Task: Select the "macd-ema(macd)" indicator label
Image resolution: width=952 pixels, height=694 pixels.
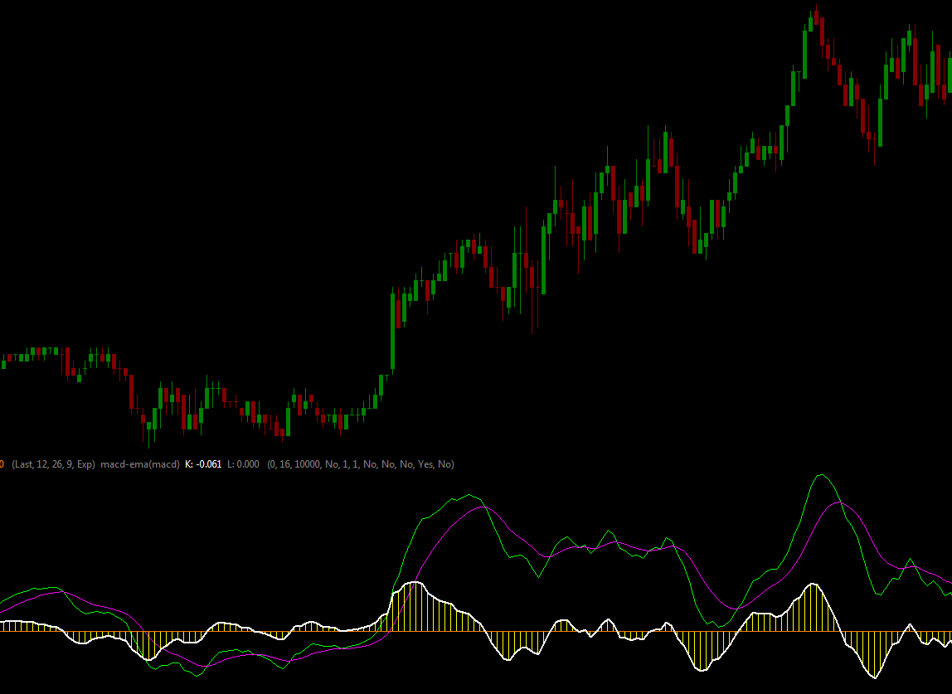Action: [x=140, y=464]
